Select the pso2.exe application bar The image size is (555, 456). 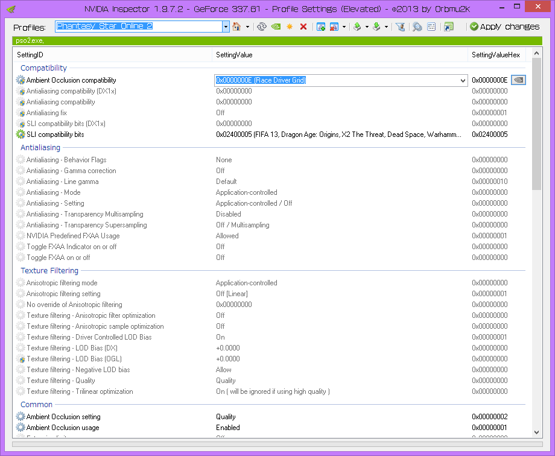tap(277, 41)
